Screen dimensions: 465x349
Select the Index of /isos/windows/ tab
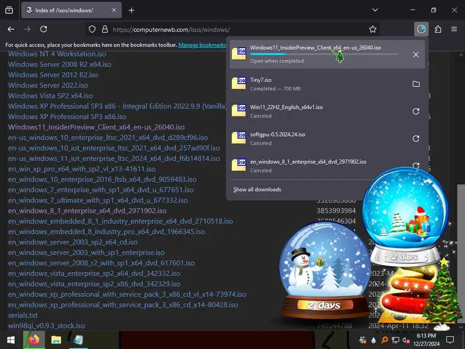point(71,10)
